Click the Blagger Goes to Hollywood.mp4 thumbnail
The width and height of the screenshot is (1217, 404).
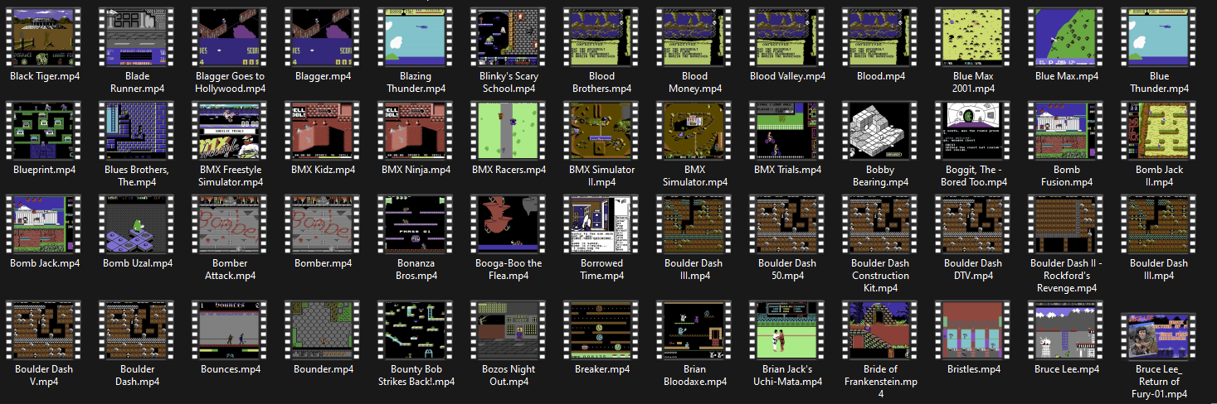231,36
